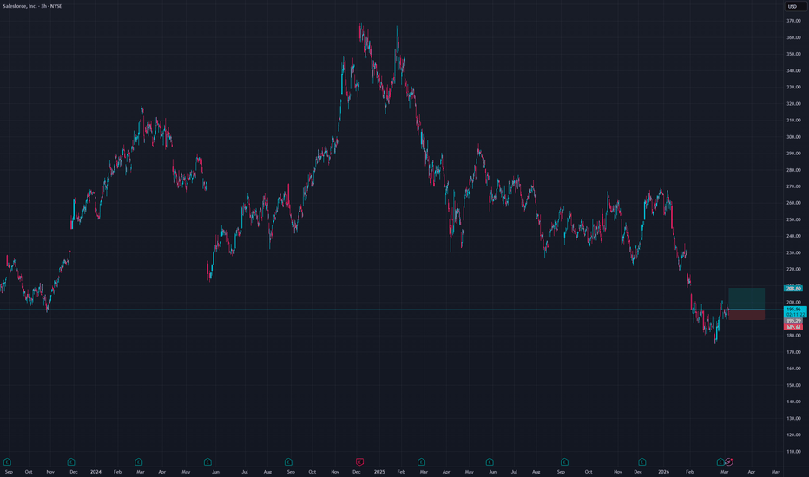Click the 360.00 price scale label
The image size is (809, 477).
tap(793, 37)
